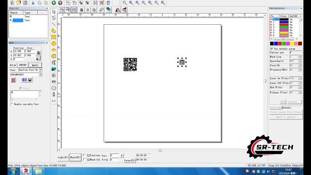The image size is (311, 175).
Task: Pick the yellow swatch in the color palette
Action: click(292, 43)
